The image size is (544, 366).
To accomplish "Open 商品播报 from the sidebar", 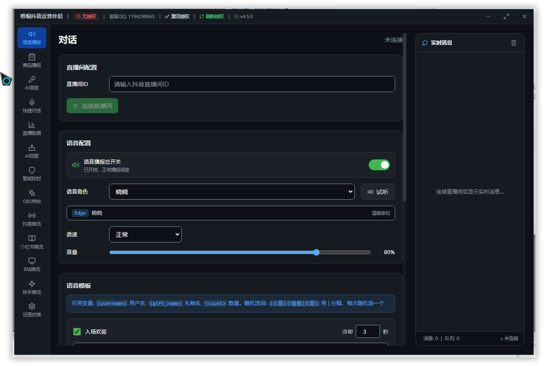I will pos(32,60).
